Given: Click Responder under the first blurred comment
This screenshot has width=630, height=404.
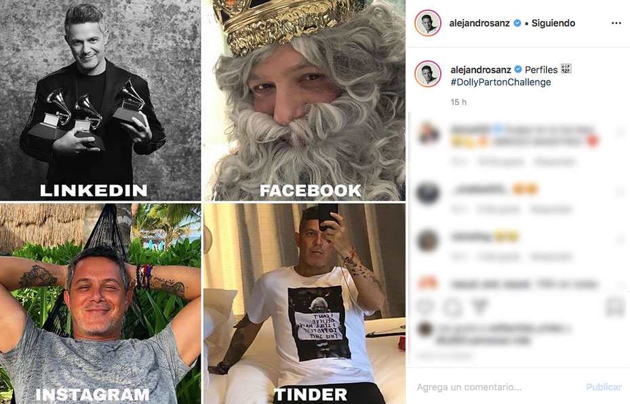Looking at the screenshot, I should click(555, 162).
